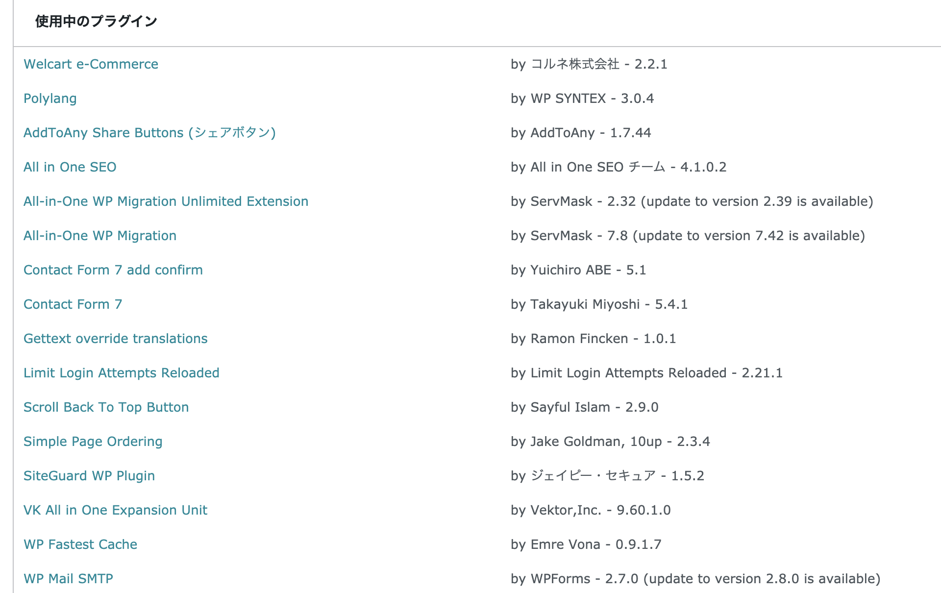Click ServMask 2.32 update to 2.39 text
Viewport: 941px width, 593px height.
[692, 201]
